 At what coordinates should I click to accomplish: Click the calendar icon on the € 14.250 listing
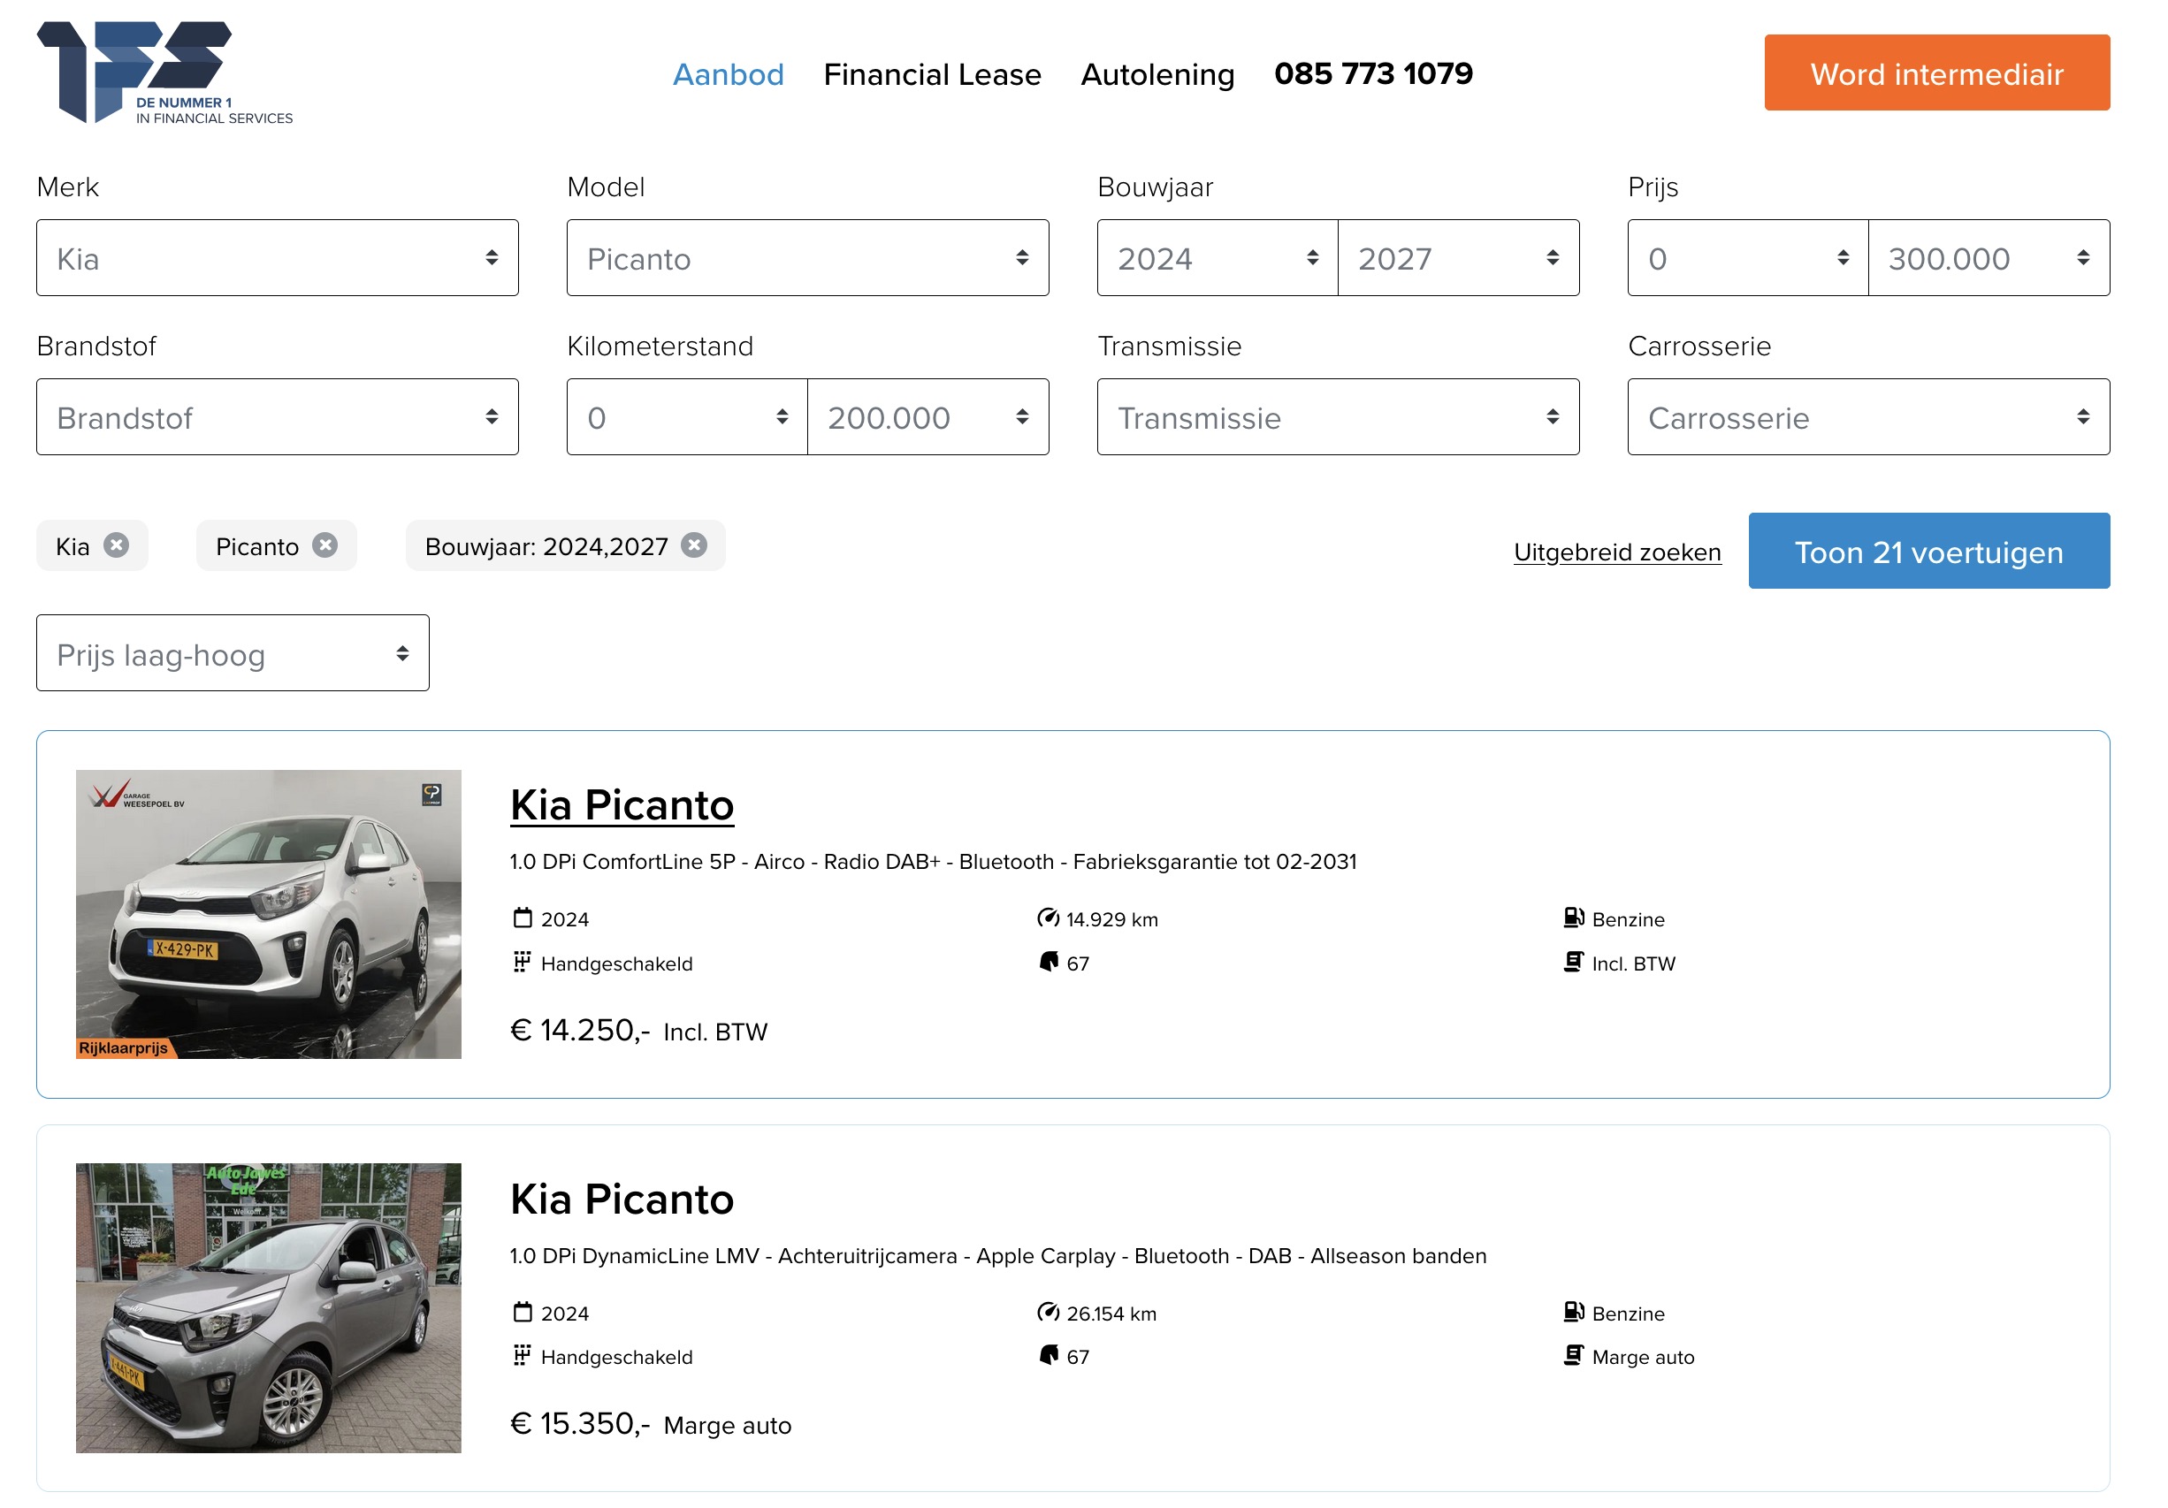[523, 918]
